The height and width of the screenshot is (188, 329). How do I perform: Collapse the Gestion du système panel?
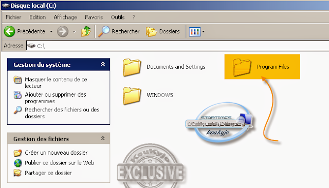[x=103, y=64]
